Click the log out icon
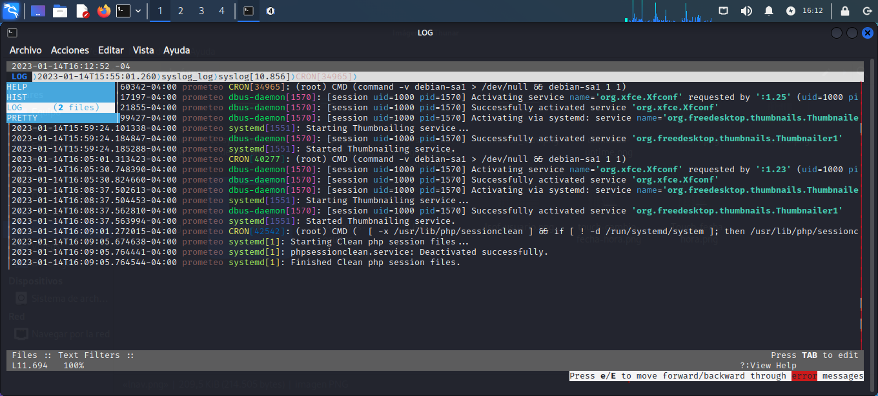Image resolution: width=878 pixels, height=396 pixels. [x=866, y=11]
